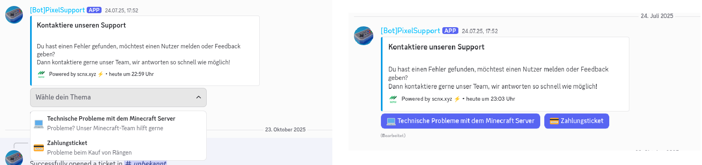Screen dimensions: 702x165
Task: Click the dropdown chevron arrow
Action: click(x=198, y=97)
